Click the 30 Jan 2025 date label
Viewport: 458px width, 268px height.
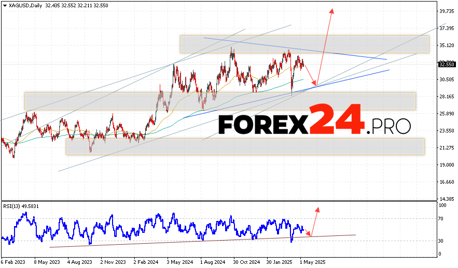pyautogui.click(x=280, y=262)
